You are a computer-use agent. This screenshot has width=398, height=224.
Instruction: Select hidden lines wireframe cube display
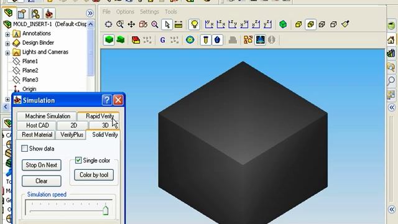coord(322,24)
